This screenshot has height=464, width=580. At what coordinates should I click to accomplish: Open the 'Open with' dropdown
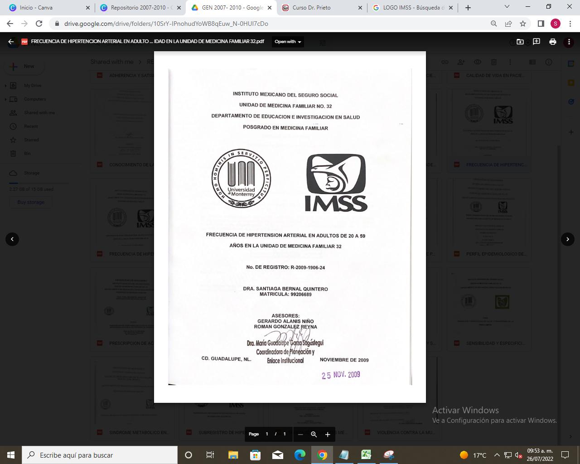pyautogui.click(x=288, y=42)
